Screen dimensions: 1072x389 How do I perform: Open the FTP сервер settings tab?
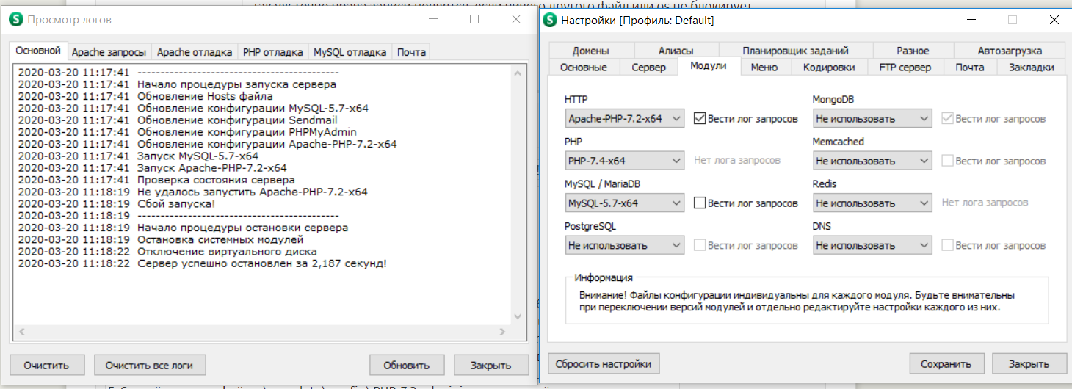tap(905, 68)
